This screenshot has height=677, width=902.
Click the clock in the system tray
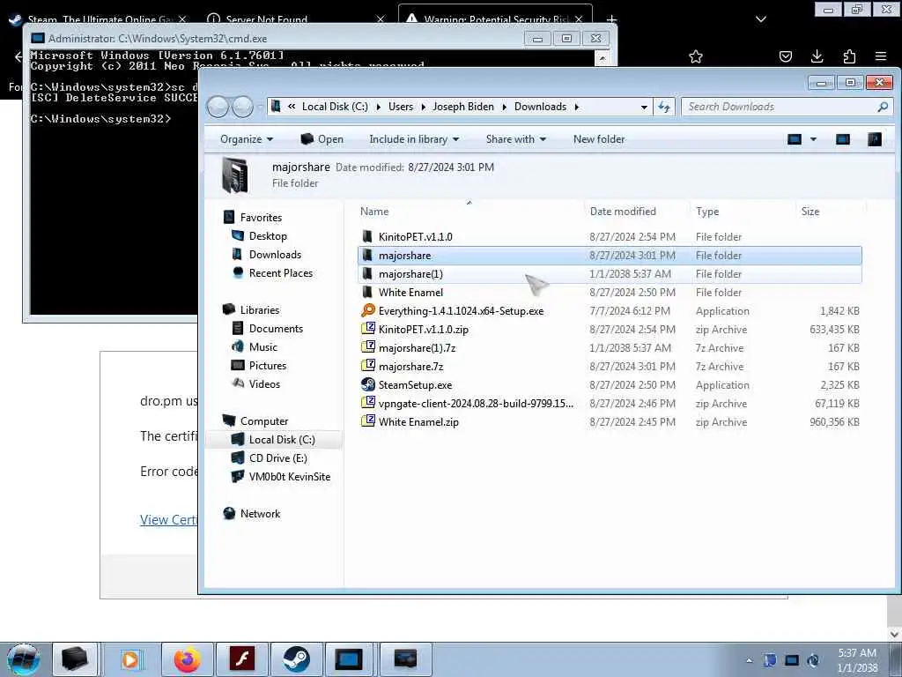857,660
